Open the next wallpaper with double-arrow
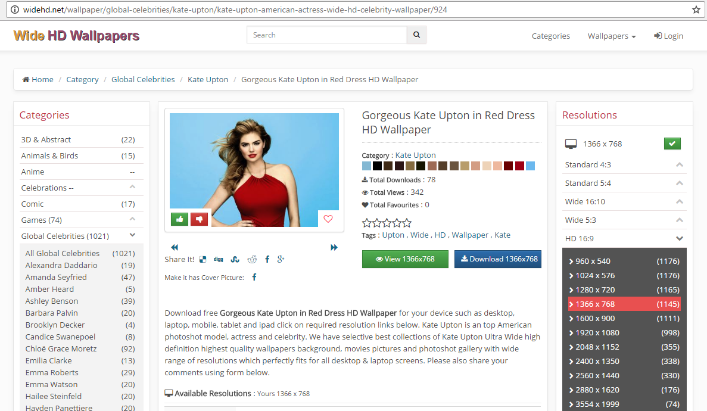The image size is (707, 411). (334, 247)
